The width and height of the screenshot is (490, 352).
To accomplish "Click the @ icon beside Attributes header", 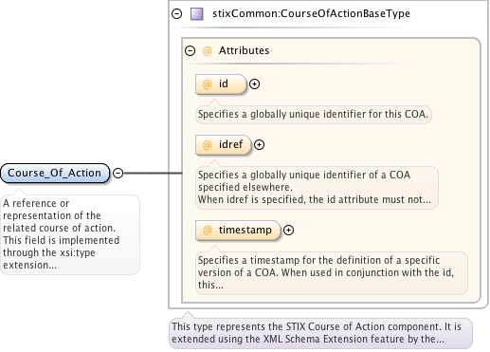I will tap(207, 50).
